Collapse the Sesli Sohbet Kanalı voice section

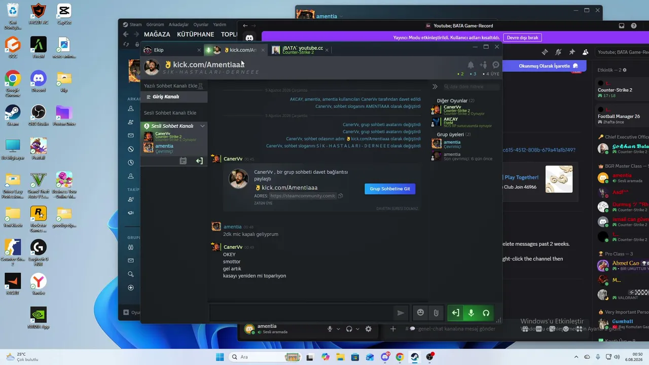202,126
